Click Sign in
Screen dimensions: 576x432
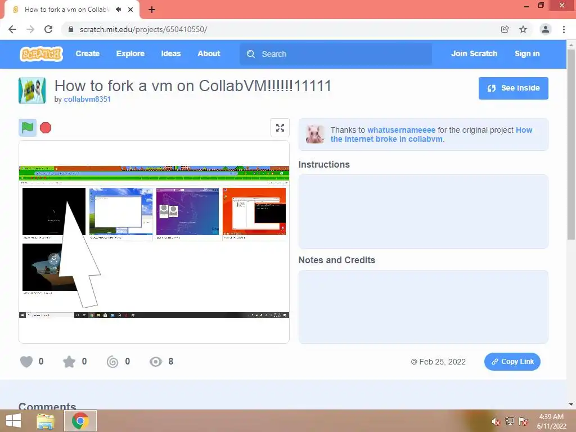[526, 53]
